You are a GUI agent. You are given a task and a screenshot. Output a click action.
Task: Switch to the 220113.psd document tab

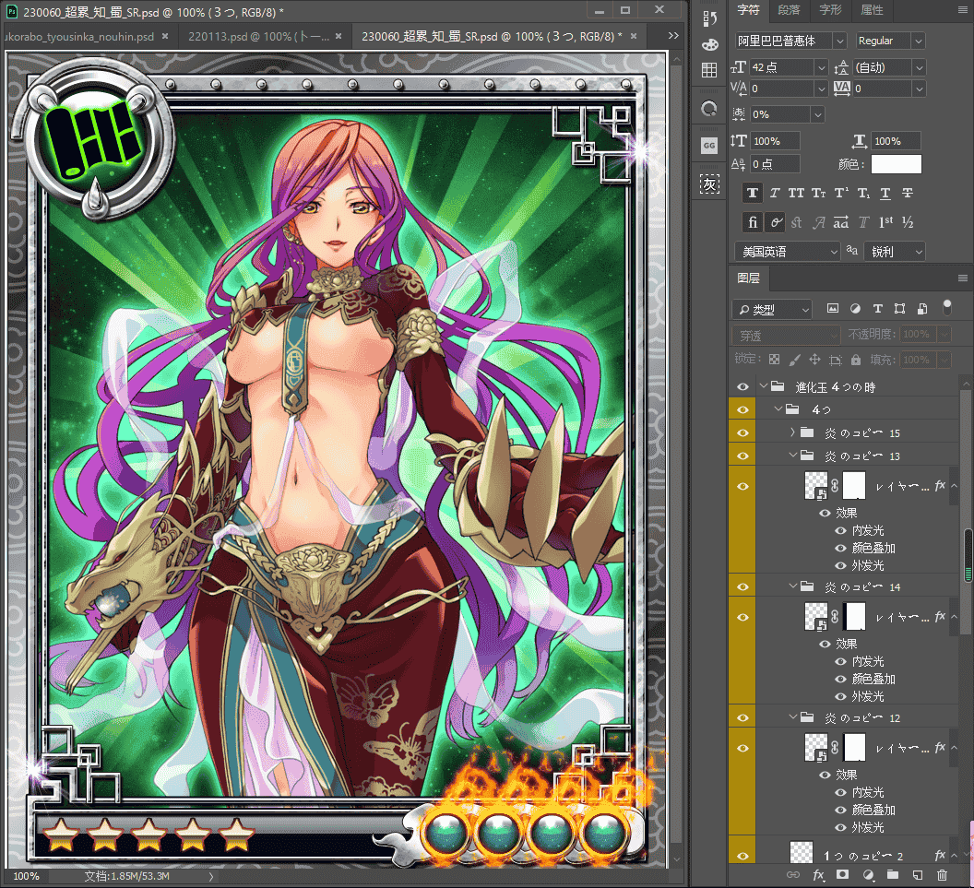coord(259,37)
